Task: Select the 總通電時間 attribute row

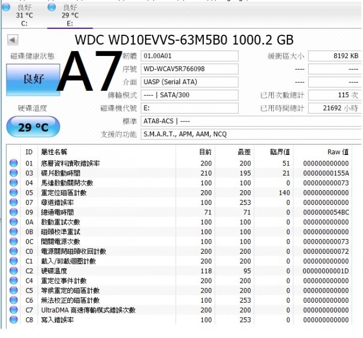Action: click(x=179, y=212)
